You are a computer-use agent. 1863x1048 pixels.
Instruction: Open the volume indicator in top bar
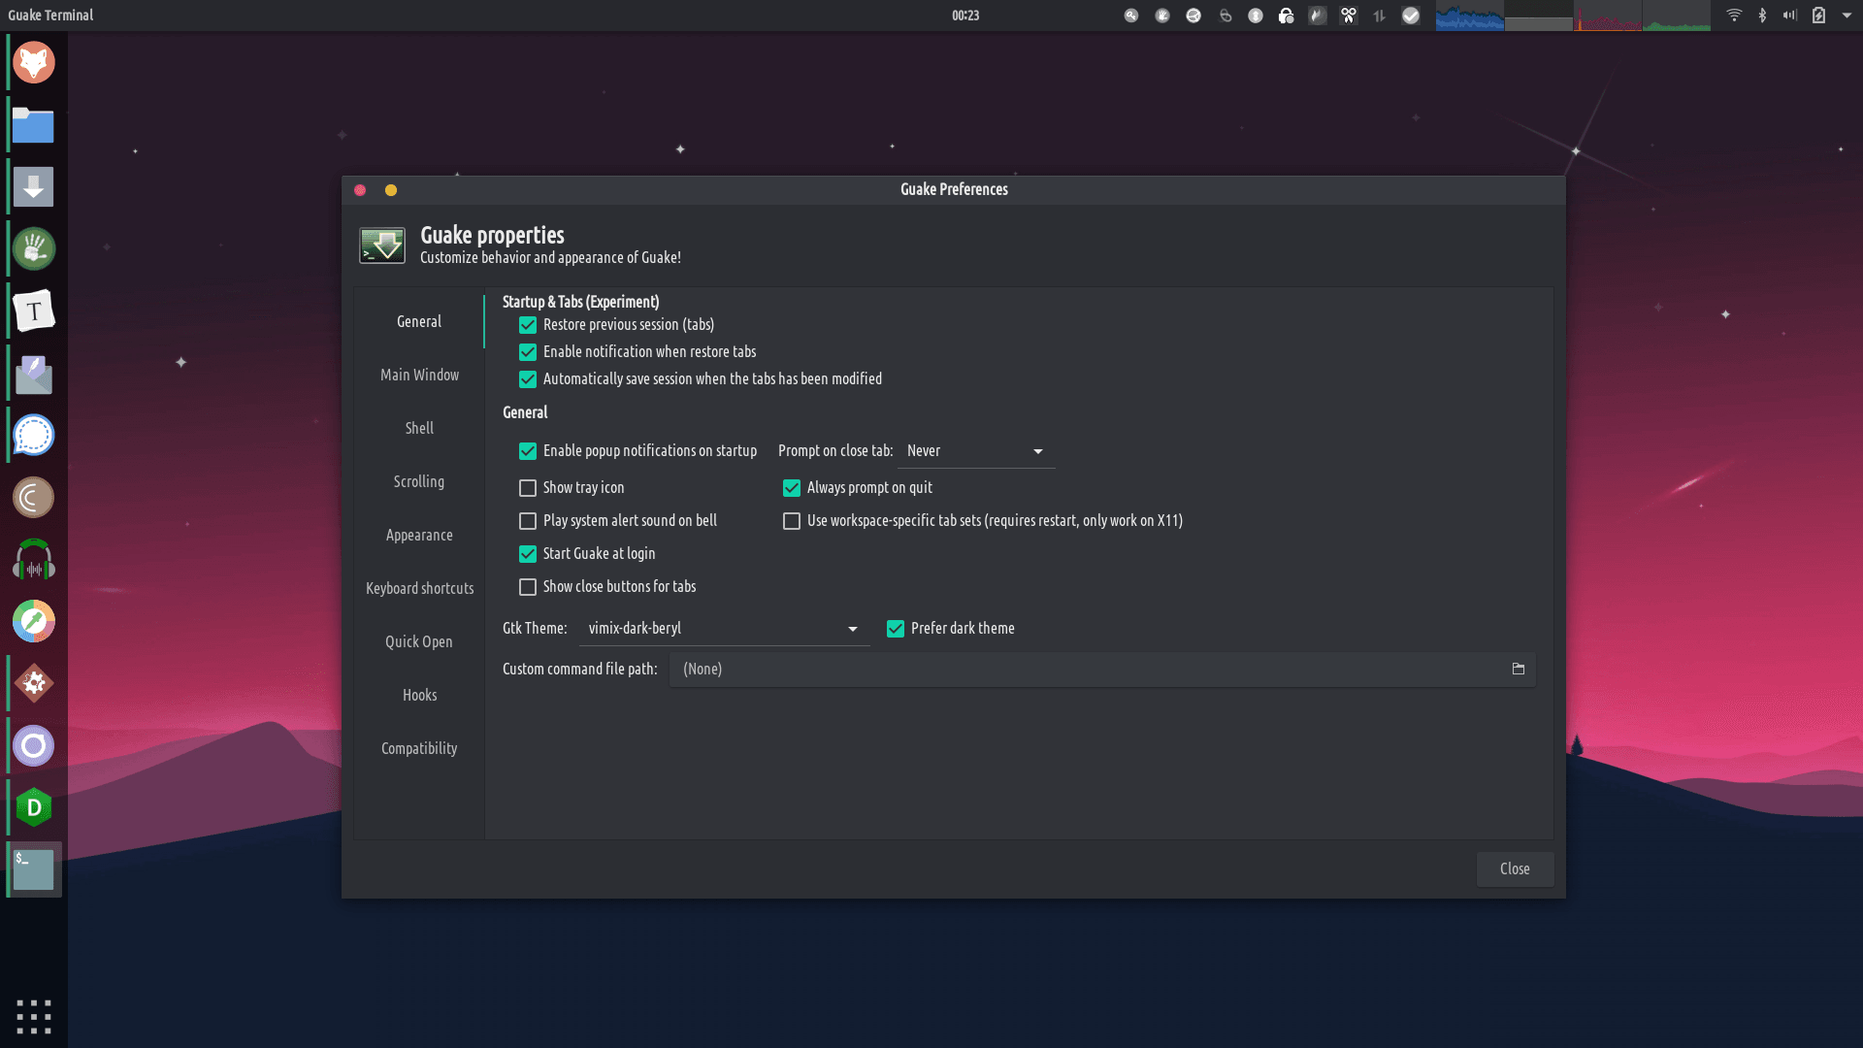(x=1790, y=16)
